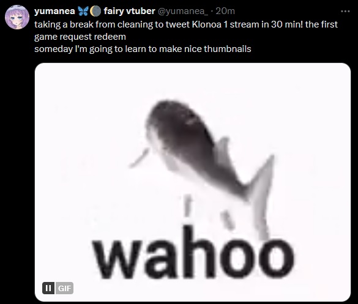Open the @yumanea_ handle link

click(183, 11)
